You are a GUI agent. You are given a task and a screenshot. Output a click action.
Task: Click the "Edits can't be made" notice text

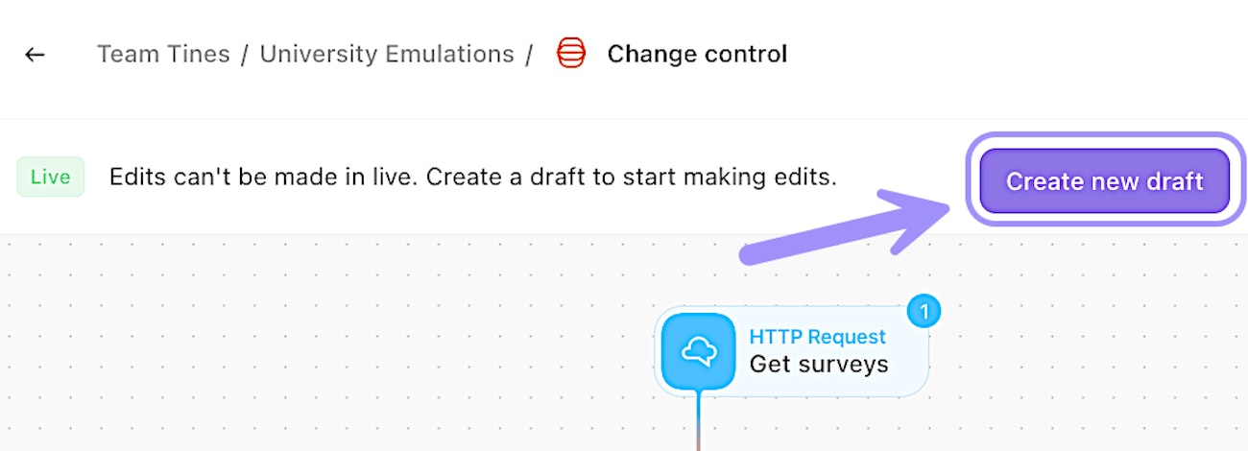click(x=472, y=178)
